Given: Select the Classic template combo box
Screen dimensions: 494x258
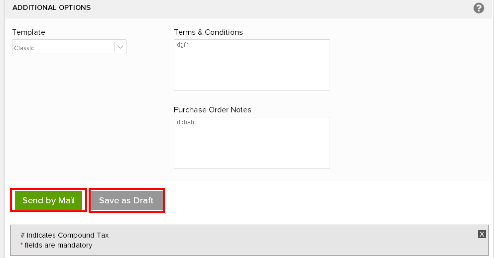Looking at the screenshot, I should (x=69, y=47).
